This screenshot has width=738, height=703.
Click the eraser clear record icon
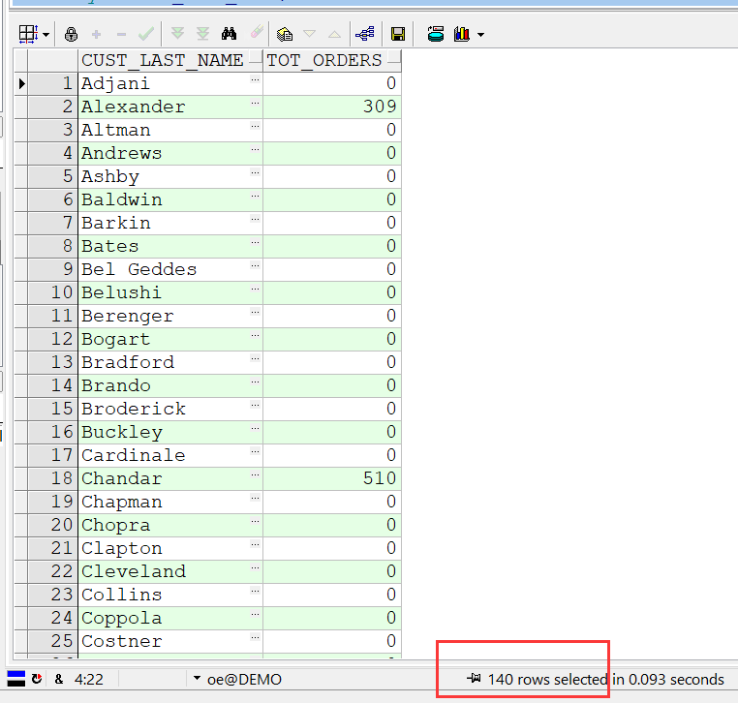coord(257,33)
